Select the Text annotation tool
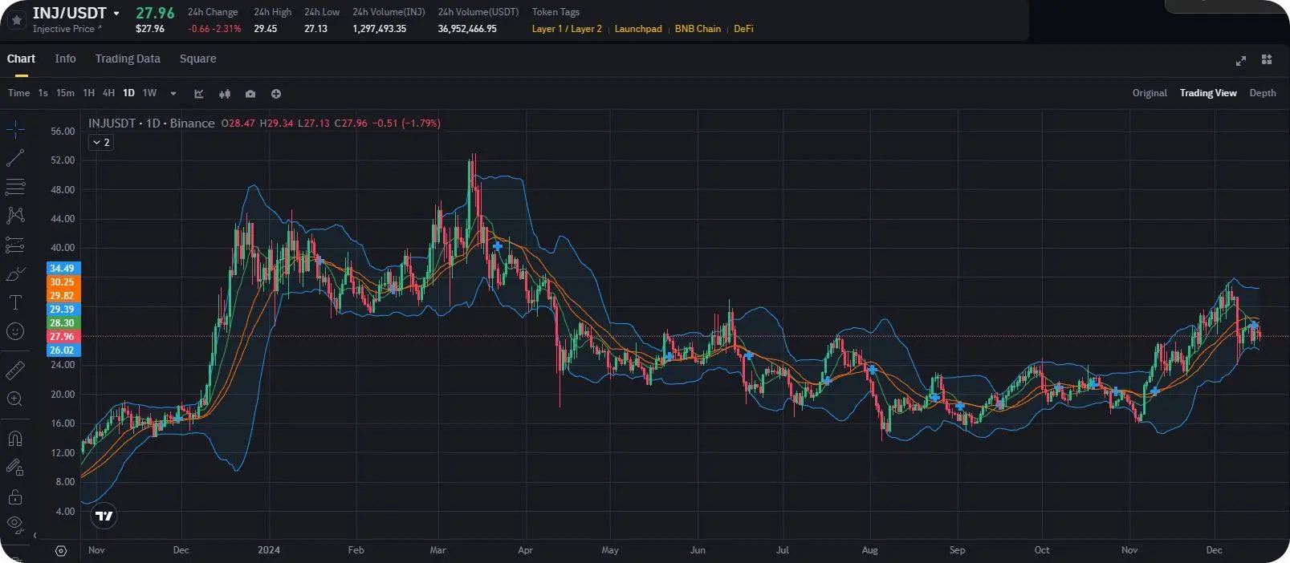This screenshot has height=563, width=1290. 15,302
